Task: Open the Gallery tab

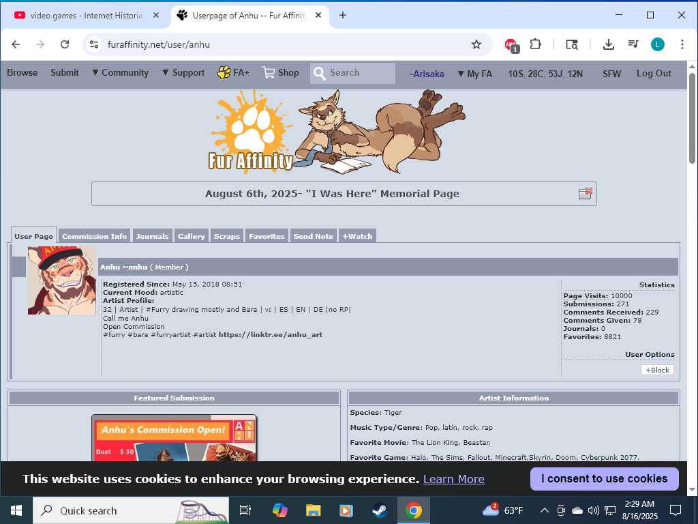Action: (192, 236)
